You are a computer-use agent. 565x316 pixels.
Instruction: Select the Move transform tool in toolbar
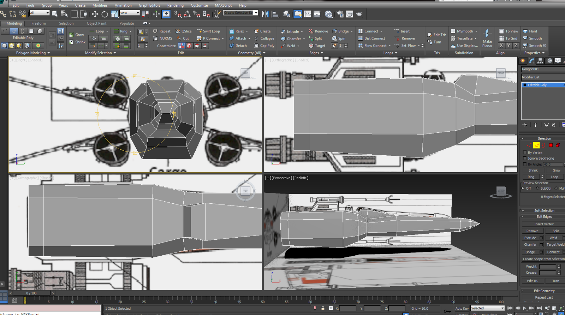coord(95,14)
